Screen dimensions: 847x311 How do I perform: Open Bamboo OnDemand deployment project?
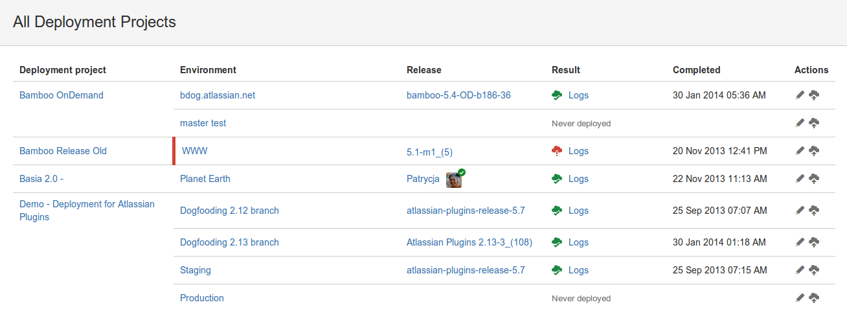(x=62, y=95)
